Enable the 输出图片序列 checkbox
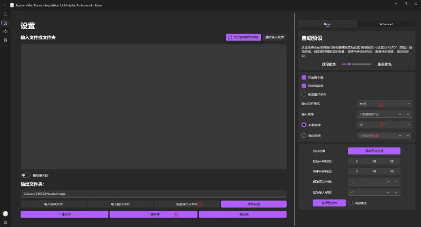This screenshot has height=227, width=421. (x=304, y=94)
